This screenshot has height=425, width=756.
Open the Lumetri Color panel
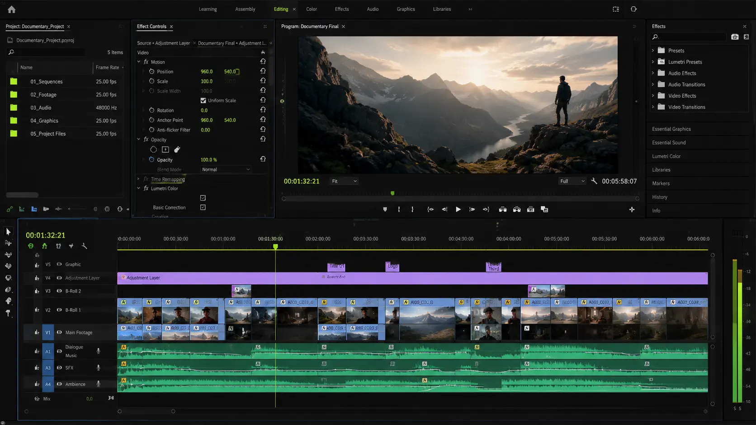(666, 156)
